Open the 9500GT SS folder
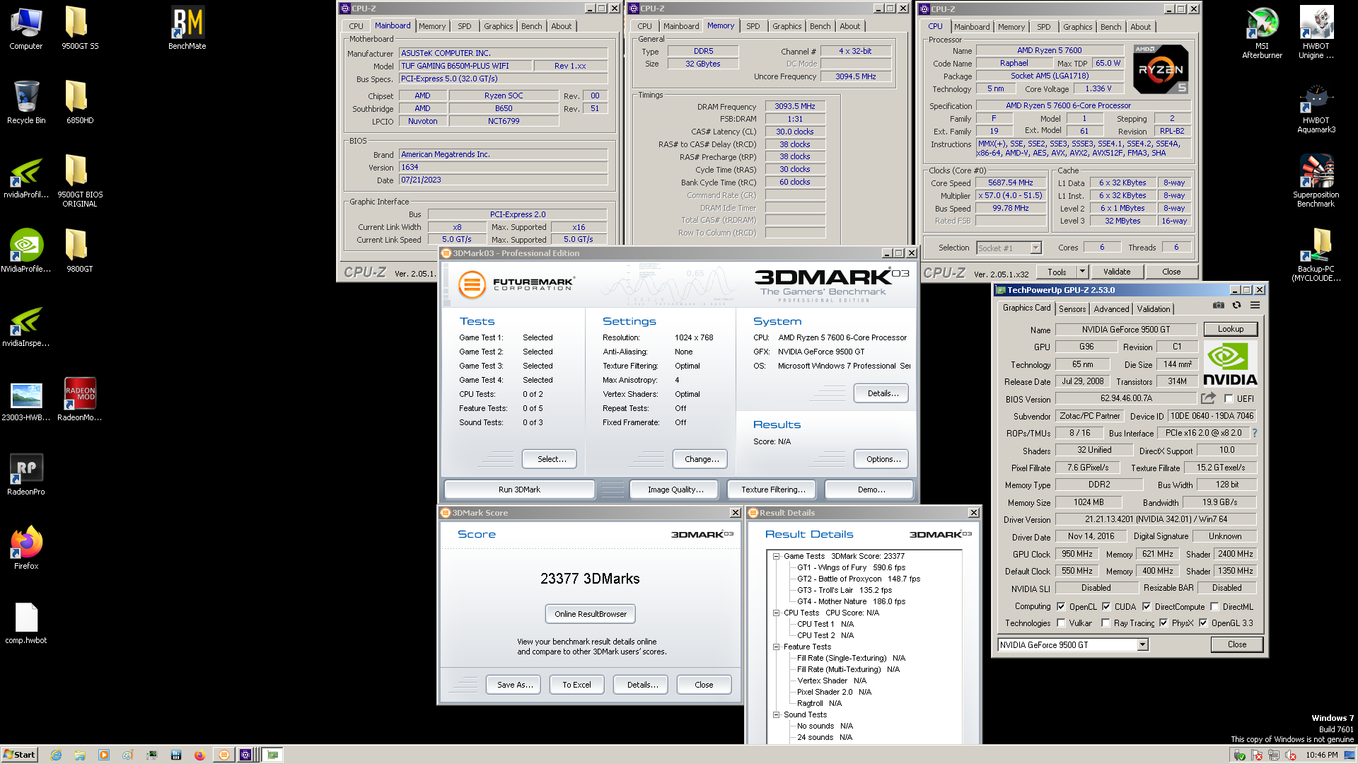This screenshot has height=764, width=1358. (80, 28)
